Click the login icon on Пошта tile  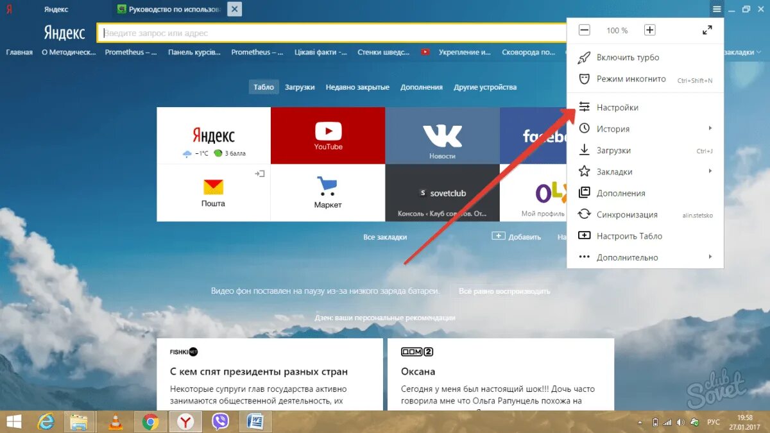(260, 174)
